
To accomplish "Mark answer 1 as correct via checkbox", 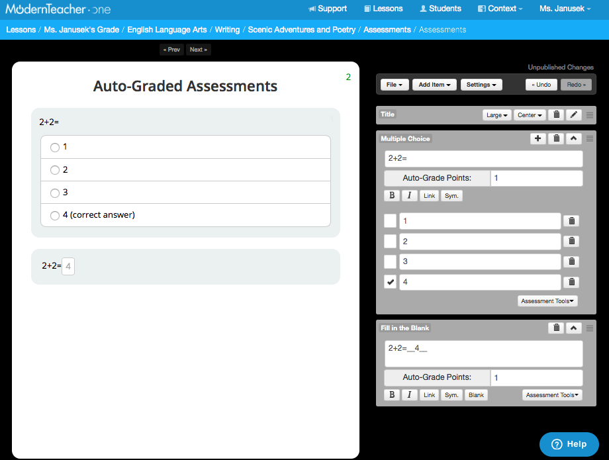I will 391,221.
